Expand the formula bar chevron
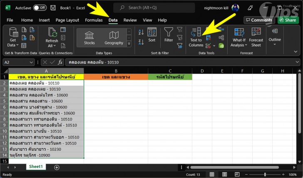The width and height of the screenshot is (303, 178). pyautogui.click(x=298, y=62)
